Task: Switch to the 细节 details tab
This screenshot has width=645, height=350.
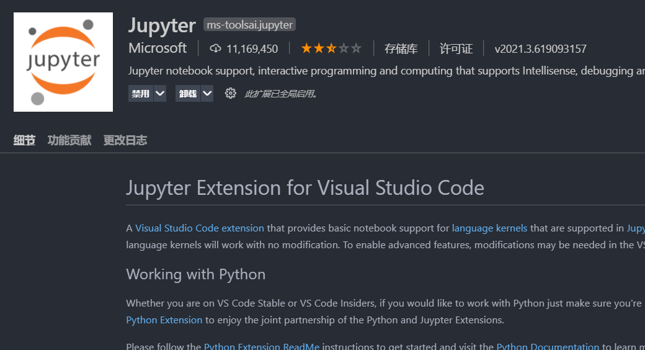Action: pyautogui.click(x=24, y=140)
